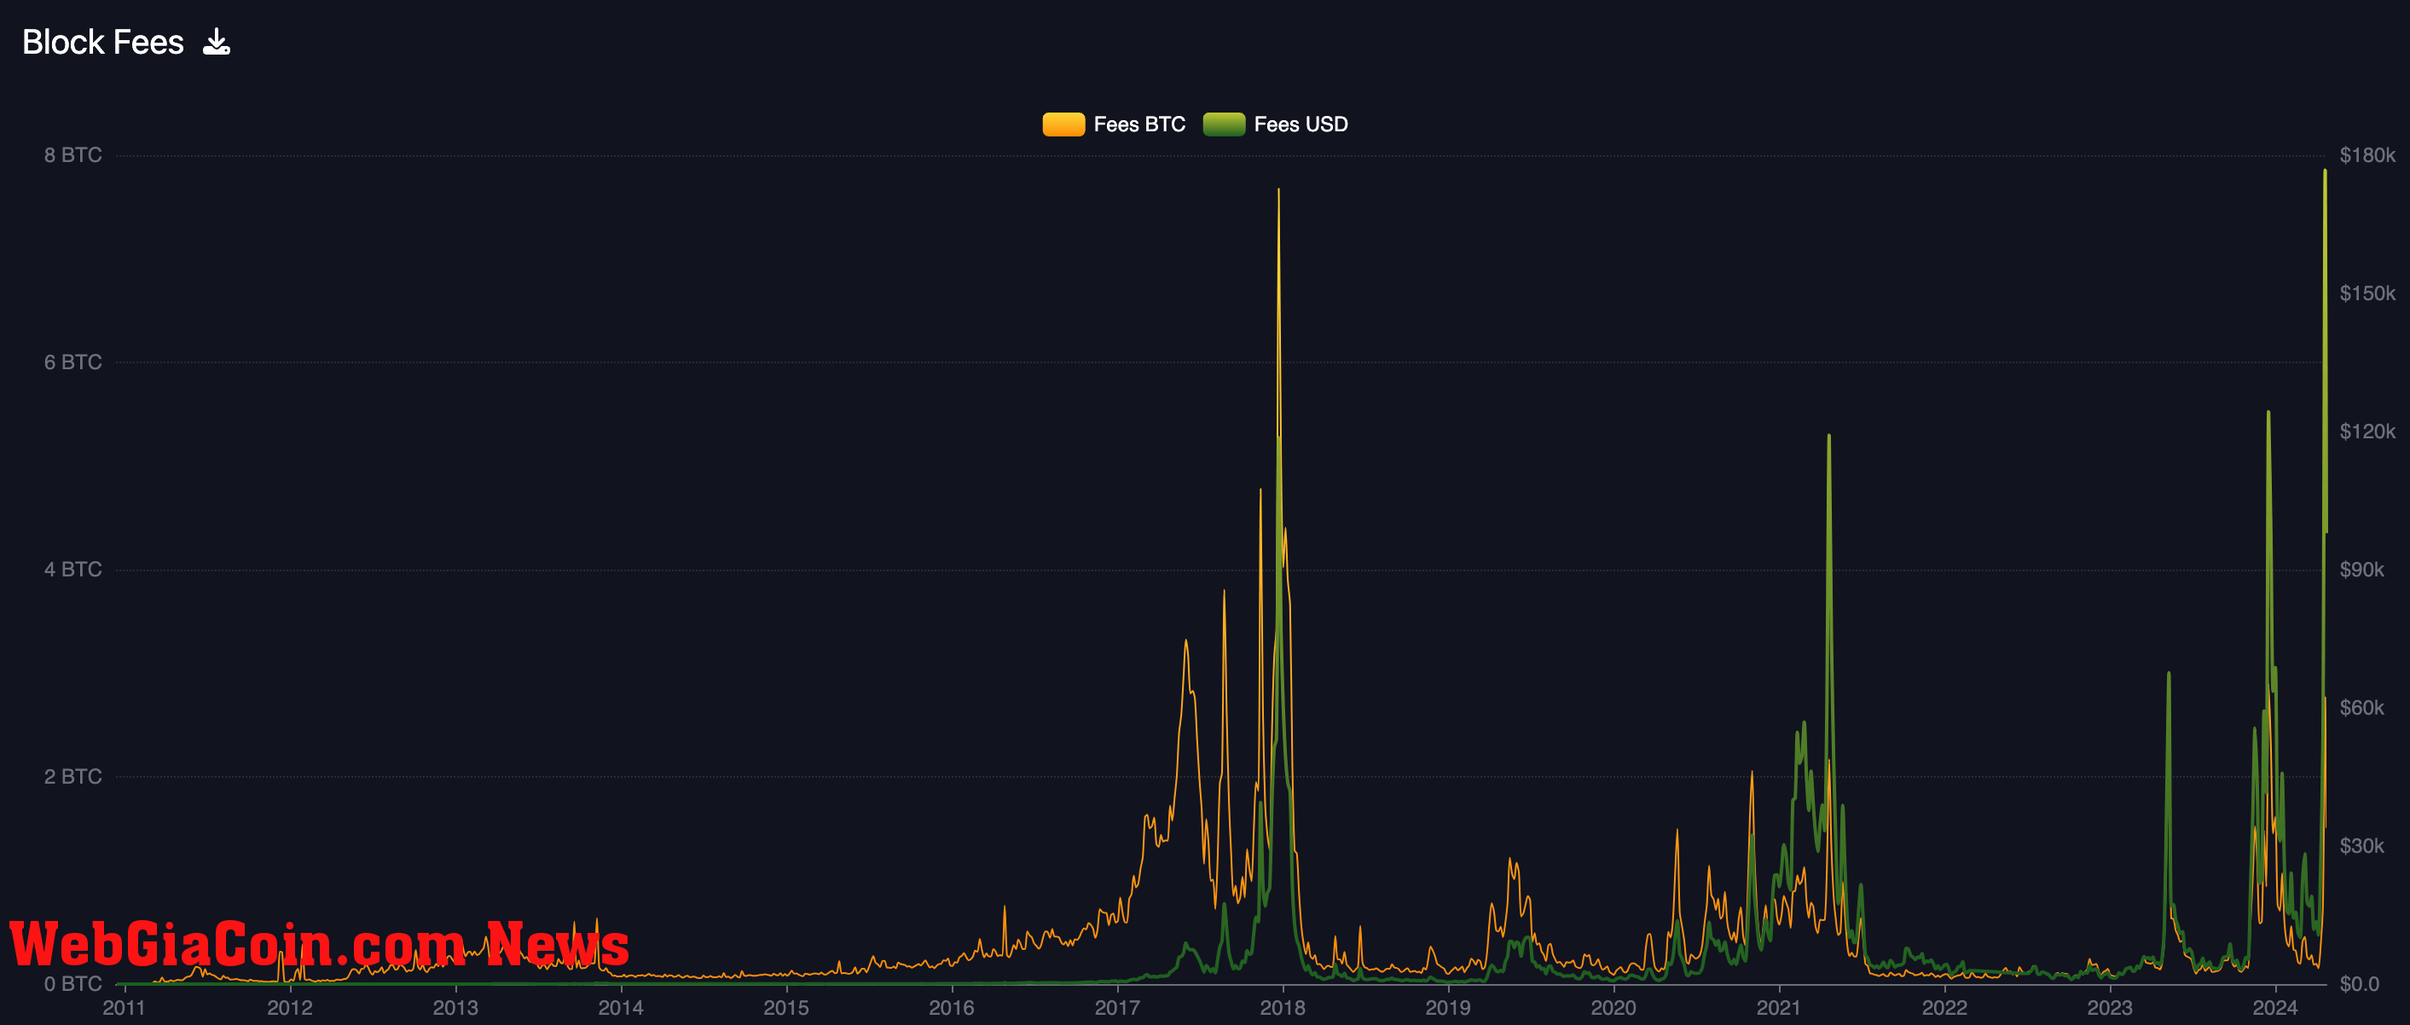Click the late-2017 Fees BTC peak
Image resolution: width=2410 pixels, height=1025 pixels.
[1279, 191]
